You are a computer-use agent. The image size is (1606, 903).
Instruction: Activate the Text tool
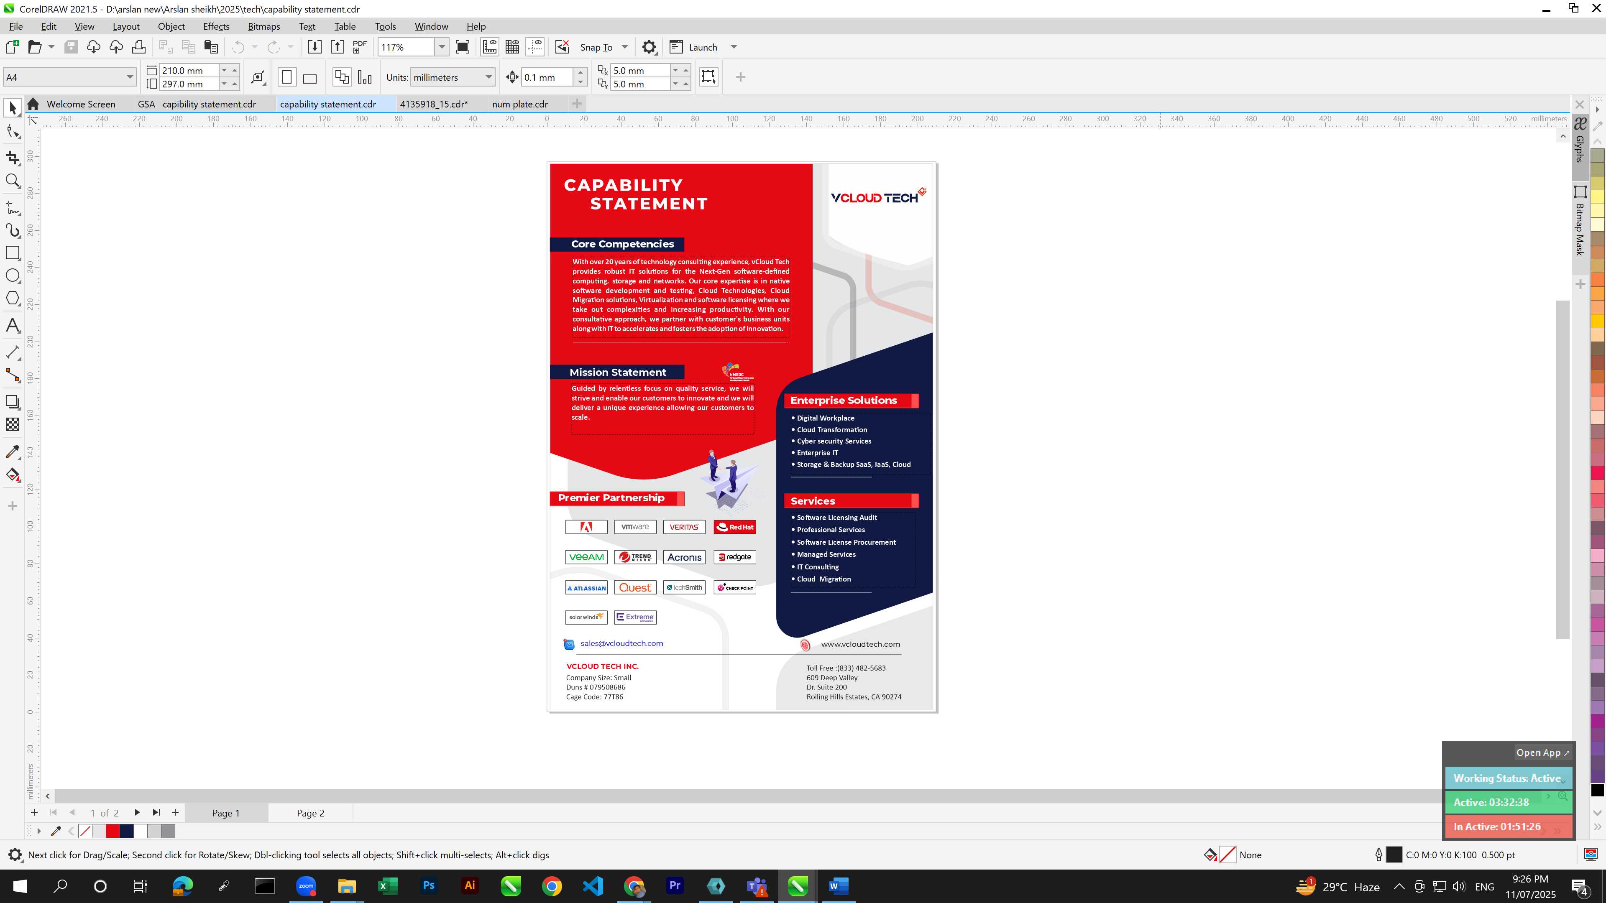tap(13, 325)
